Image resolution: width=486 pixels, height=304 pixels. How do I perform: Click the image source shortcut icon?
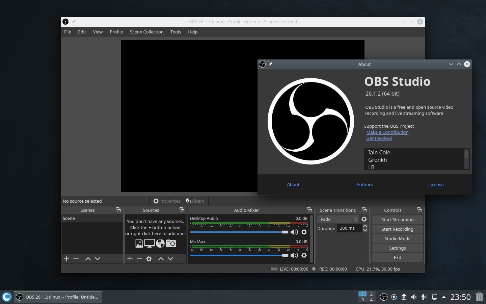point(139,243)
